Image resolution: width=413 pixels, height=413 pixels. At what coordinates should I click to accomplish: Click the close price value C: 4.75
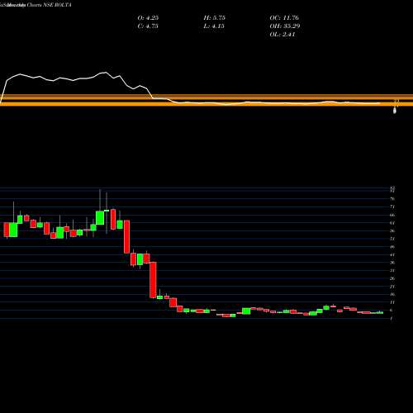coord(148,26)
